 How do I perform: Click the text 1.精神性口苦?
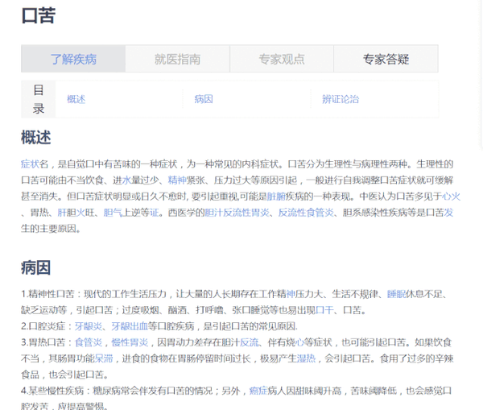click(48, 294)
